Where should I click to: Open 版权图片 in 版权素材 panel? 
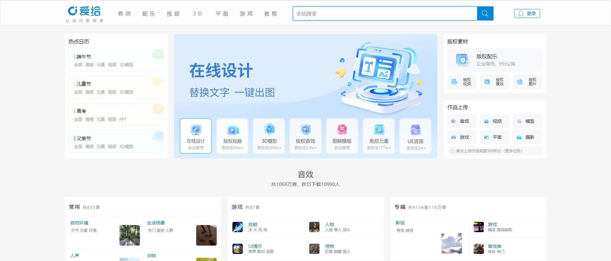point(528,82)
